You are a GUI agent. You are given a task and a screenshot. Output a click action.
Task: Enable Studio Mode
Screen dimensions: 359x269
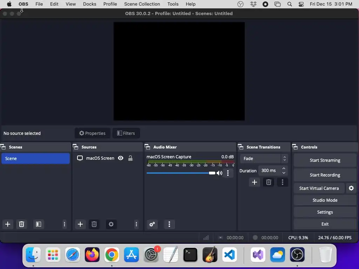tap(325, 200)
